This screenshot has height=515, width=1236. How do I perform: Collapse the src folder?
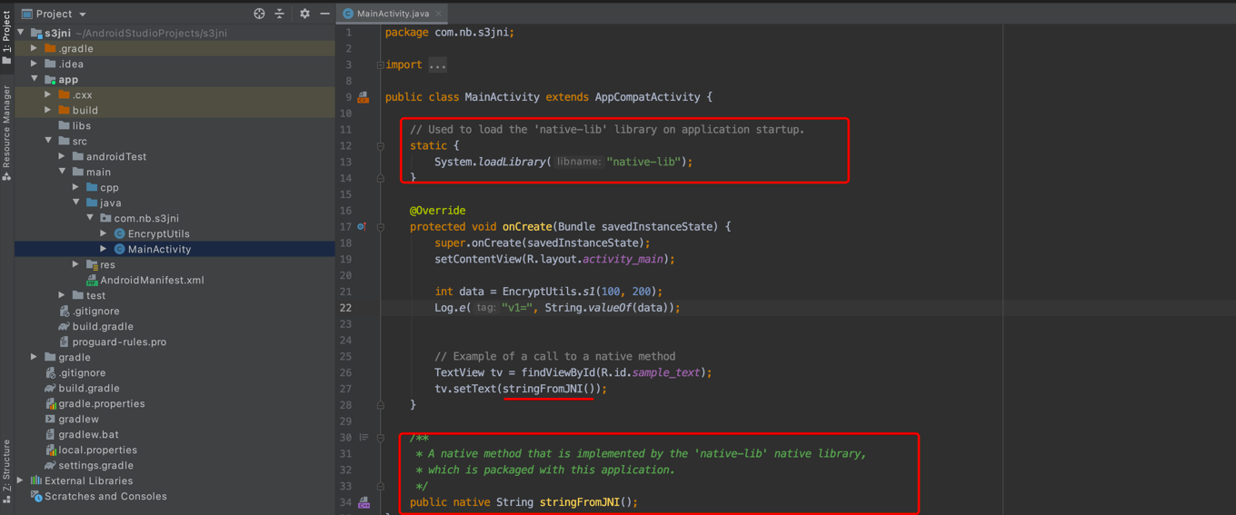point(48,141)
